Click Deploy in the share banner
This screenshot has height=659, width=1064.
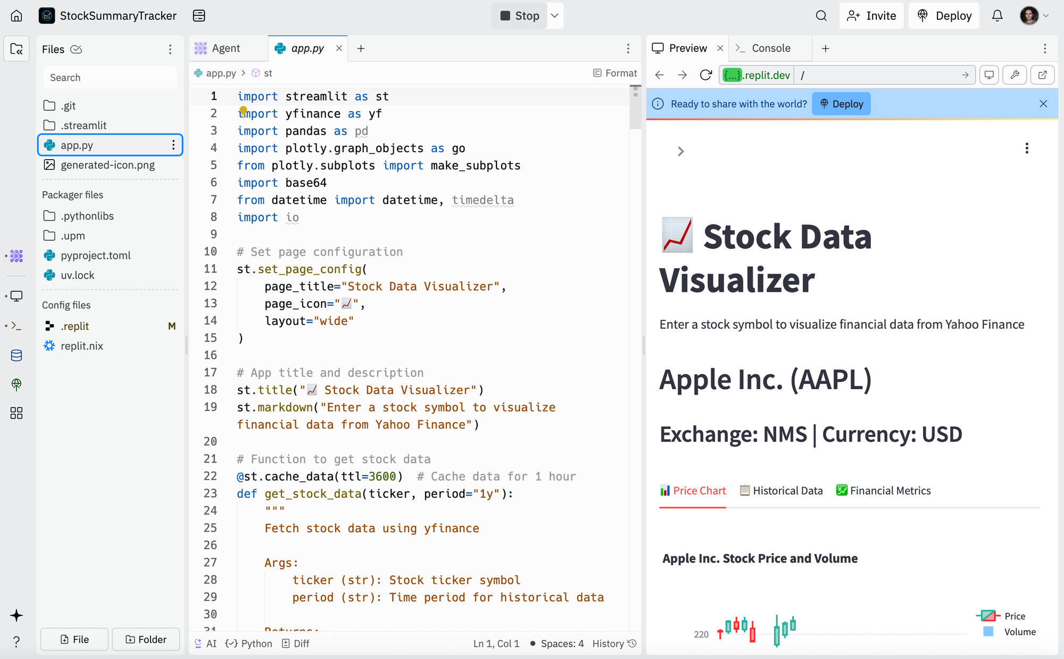coord(841,104)
